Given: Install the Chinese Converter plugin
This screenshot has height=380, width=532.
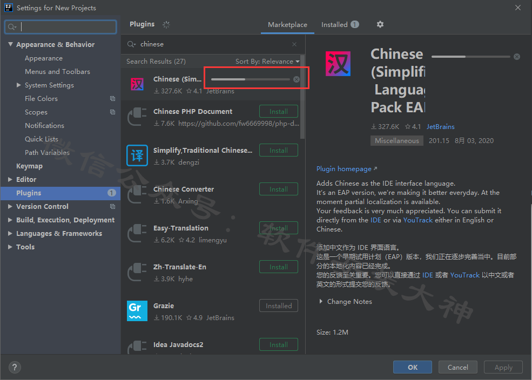Looking at the screenshot, I should (x=279, y=189).
